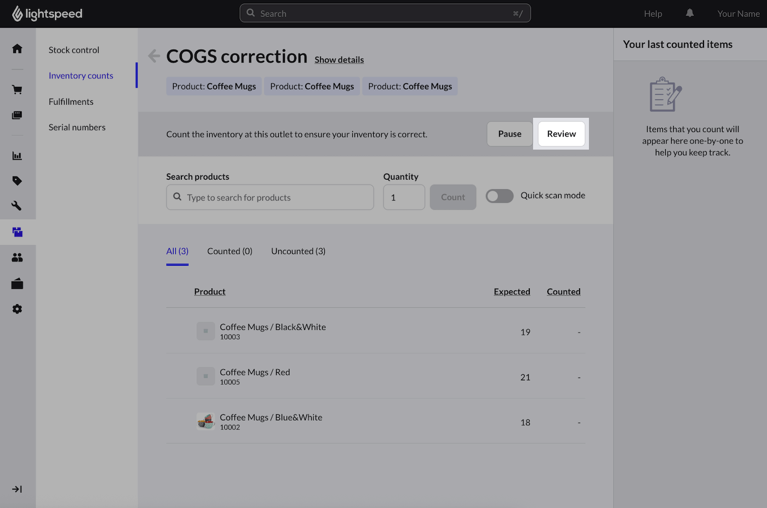This screenshot has height=508, width=767.
Task: Open the shopping cart Sell icon
Action: 17,90
